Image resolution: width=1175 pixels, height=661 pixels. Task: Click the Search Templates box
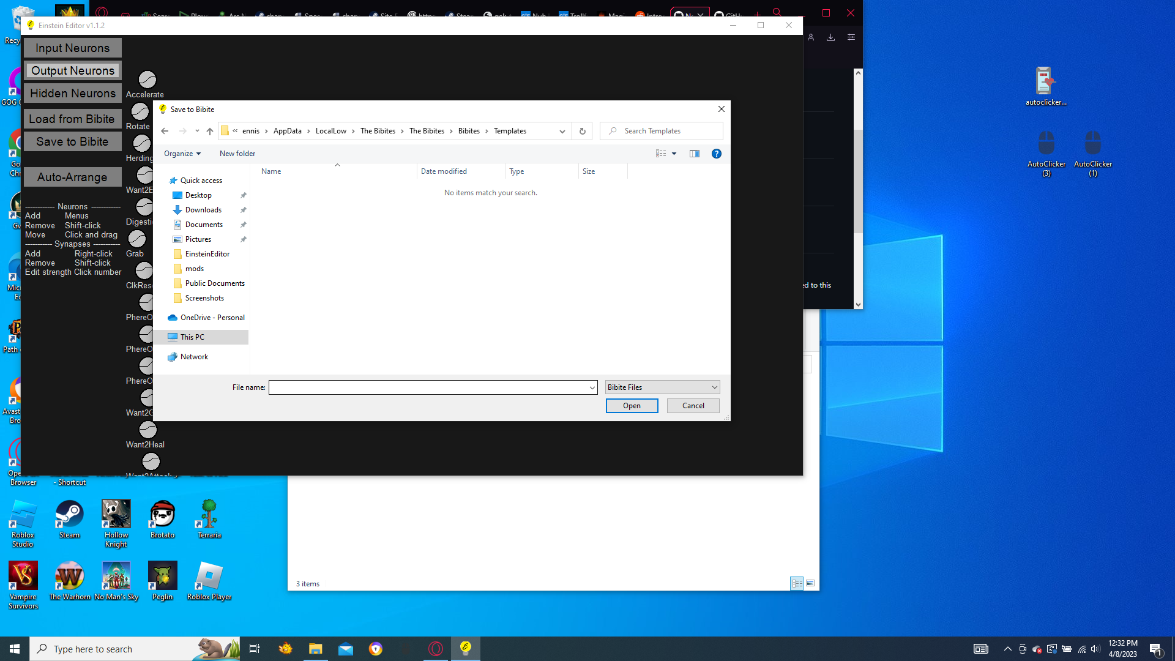(662, 131)
